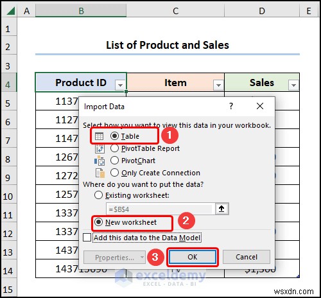Pick Only Create Connection option
Viewport: 321px width, 298px height.
click(x=114, y=173)
